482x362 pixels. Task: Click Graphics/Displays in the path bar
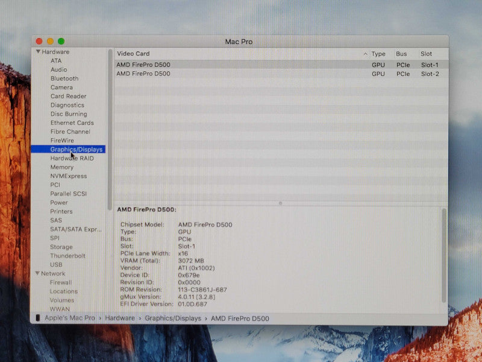click(x=173, y=319)
